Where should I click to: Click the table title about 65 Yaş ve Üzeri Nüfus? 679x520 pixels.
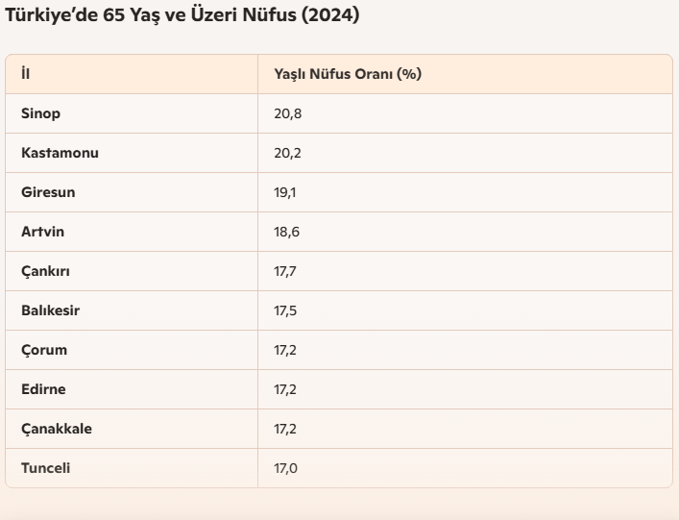point(182,16)
